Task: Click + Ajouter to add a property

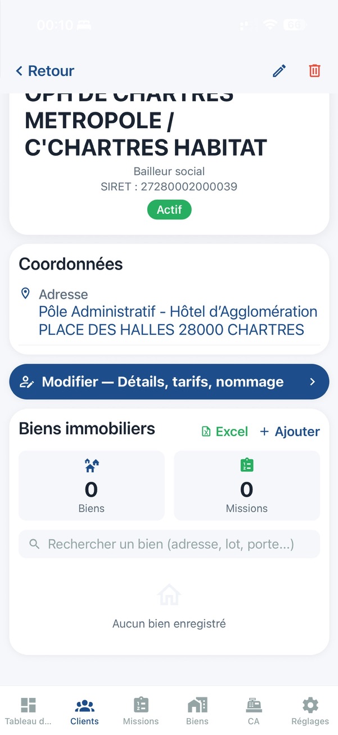Action: 290,431
